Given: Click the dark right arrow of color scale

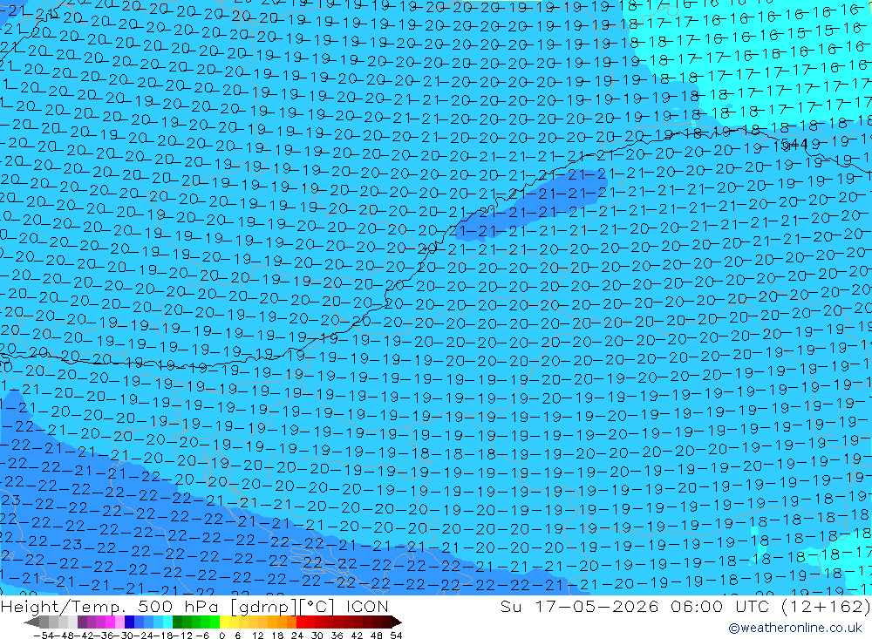Looking at the screenshot, I should [x=397, y=622].
